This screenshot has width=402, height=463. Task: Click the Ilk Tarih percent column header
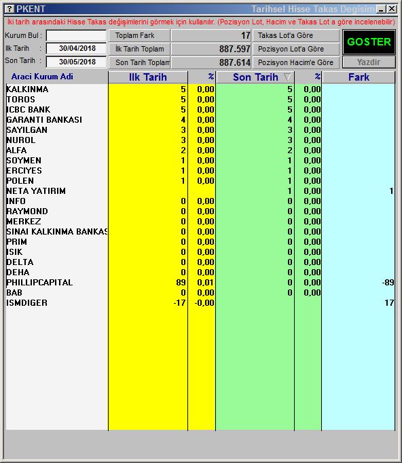coord(202,77)
